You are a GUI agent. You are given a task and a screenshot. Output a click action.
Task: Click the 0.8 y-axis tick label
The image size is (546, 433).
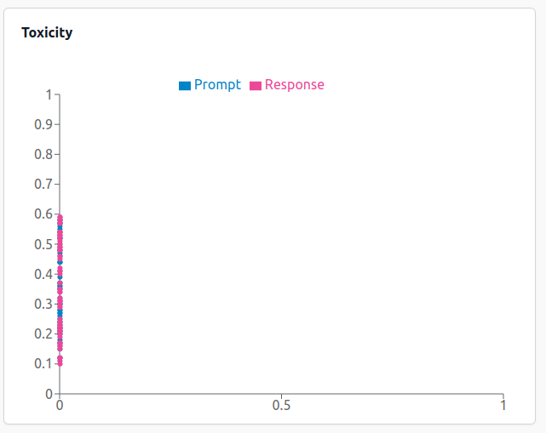[x=43, y=154]
